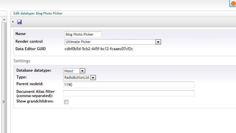Click the Render control label

[29, 41]
